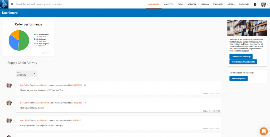The height and width of the screenshot is (137, 270).
Task: Toggle the 51.3% confirmed legend item
Action: click(x=41, y=35)
